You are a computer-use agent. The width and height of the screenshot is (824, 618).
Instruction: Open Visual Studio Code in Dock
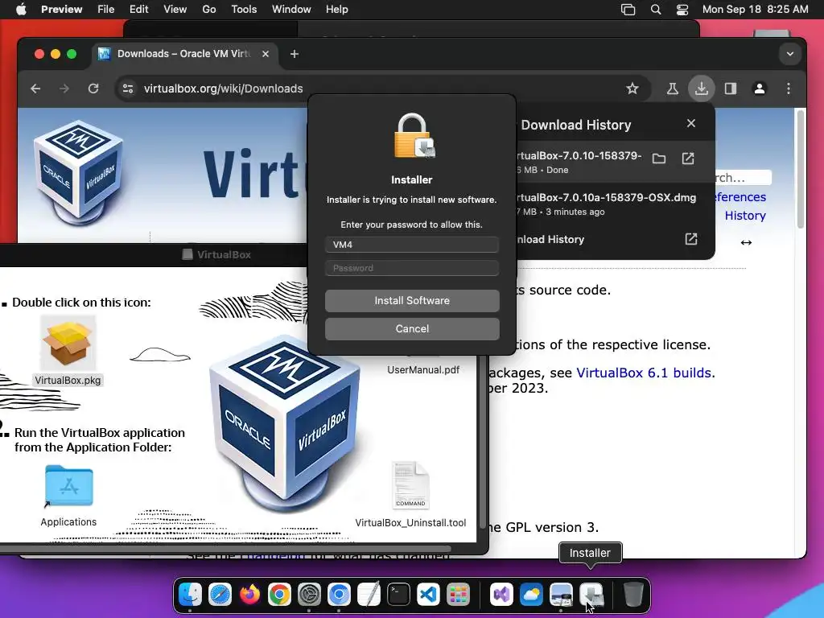tap(428, 595)
